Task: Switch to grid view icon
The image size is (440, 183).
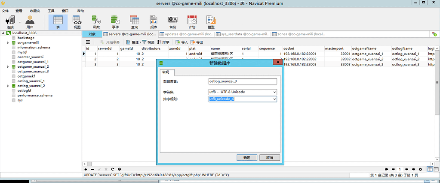Action: pos(430,169)
